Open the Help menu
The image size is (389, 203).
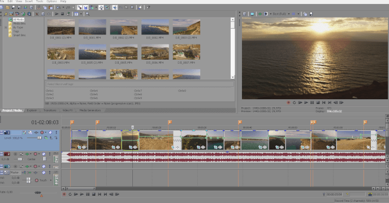tap(63, 1)
